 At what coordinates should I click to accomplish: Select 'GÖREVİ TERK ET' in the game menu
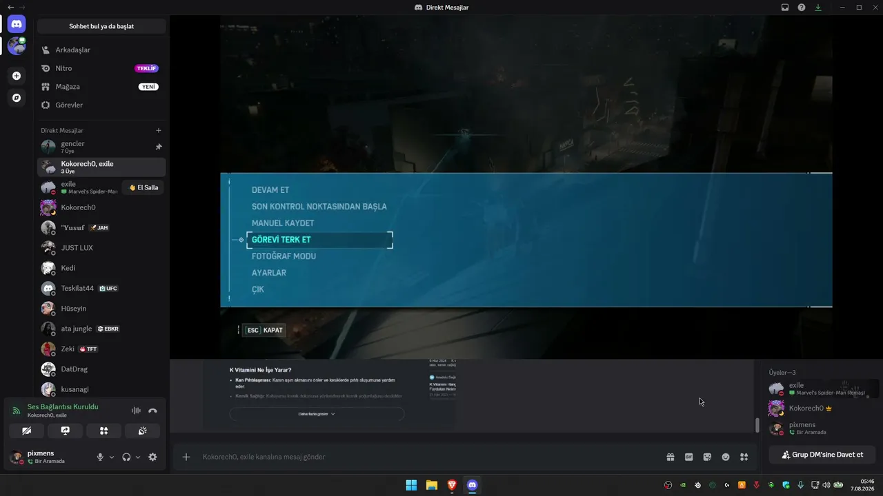[x=319, y=240]
